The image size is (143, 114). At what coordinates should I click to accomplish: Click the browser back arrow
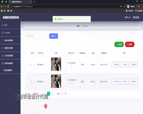pos(2,7)
